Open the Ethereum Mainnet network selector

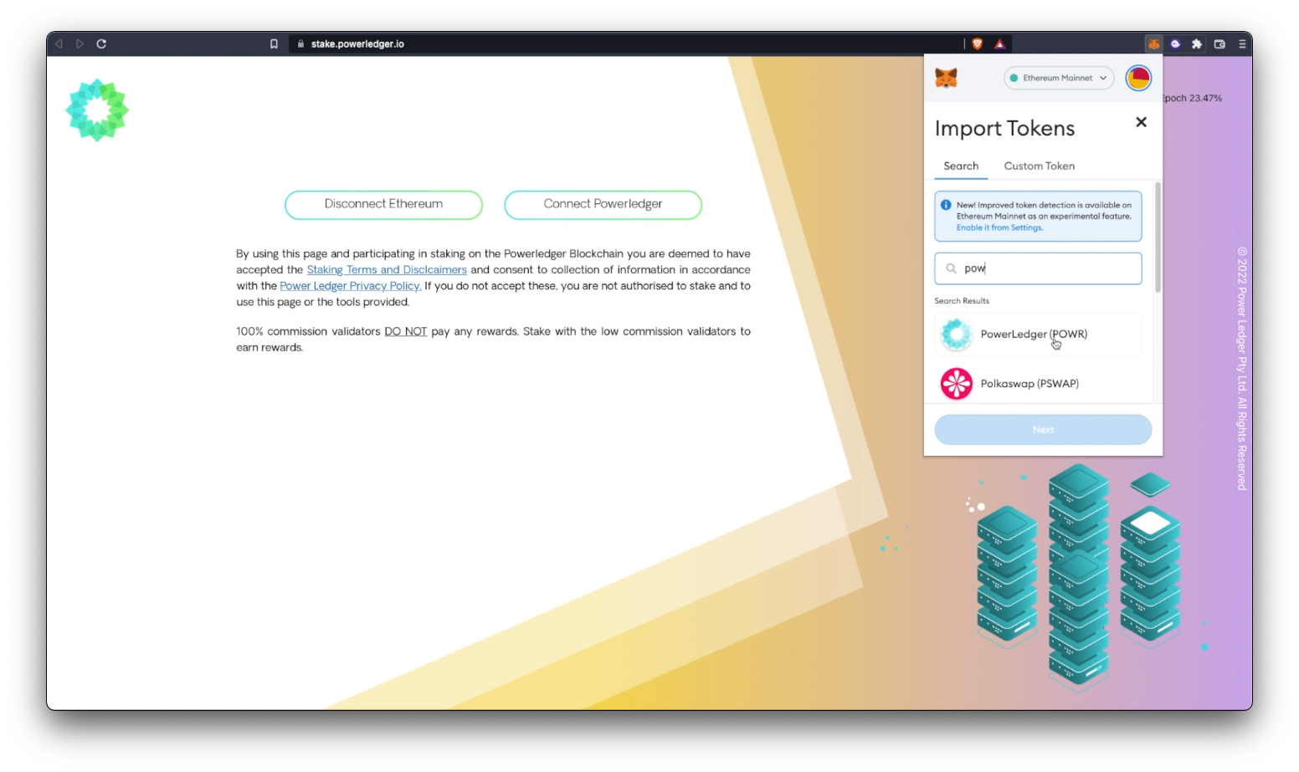pos(1058,78)
